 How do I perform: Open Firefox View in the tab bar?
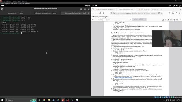(x=93, y=9)
